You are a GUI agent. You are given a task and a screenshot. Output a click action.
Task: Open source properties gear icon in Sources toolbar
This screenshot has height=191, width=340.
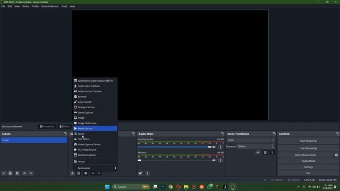click(x=86, y=173)
